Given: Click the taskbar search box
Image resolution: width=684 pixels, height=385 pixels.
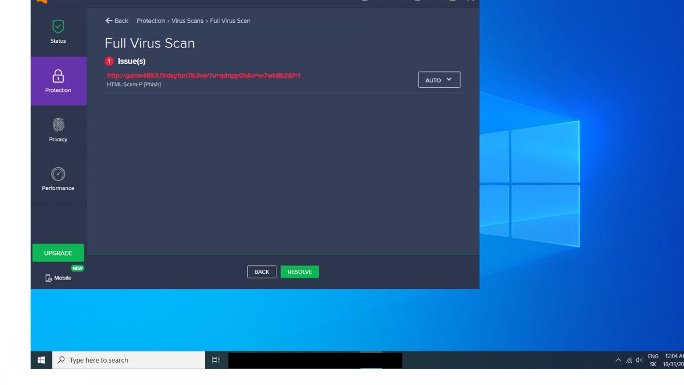Looking at the screenshot, I should [128, 360].
